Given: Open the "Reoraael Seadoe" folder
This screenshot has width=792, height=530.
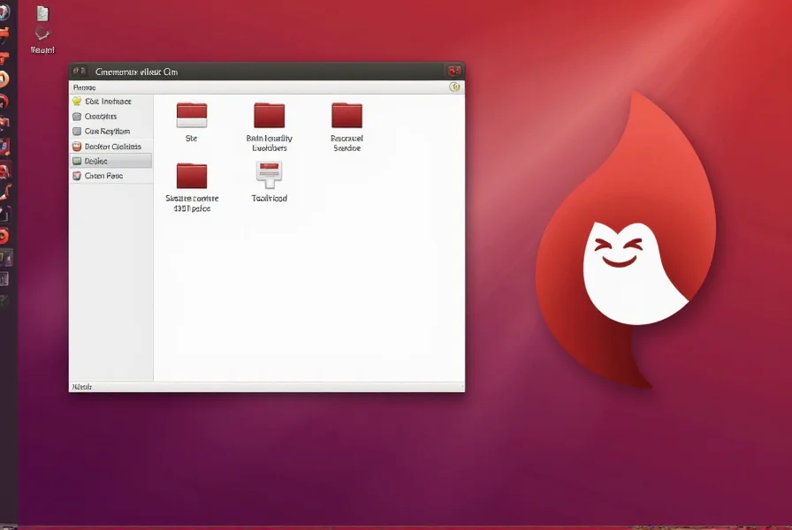Looking at the screenshot, I should [x=346, y=116].
